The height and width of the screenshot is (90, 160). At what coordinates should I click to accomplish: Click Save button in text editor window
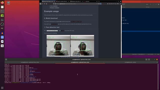(x=147, y=4)
